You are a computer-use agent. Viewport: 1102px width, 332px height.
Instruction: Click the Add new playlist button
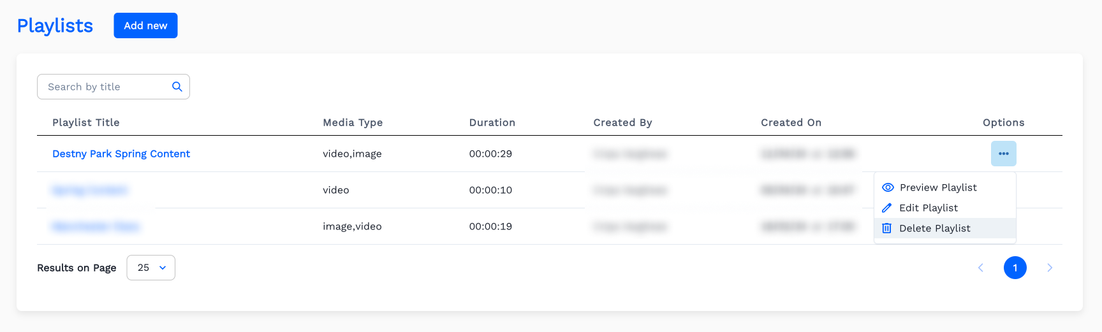[145, 25]
